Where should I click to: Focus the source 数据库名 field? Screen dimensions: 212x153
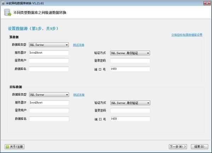coord(49,69)
